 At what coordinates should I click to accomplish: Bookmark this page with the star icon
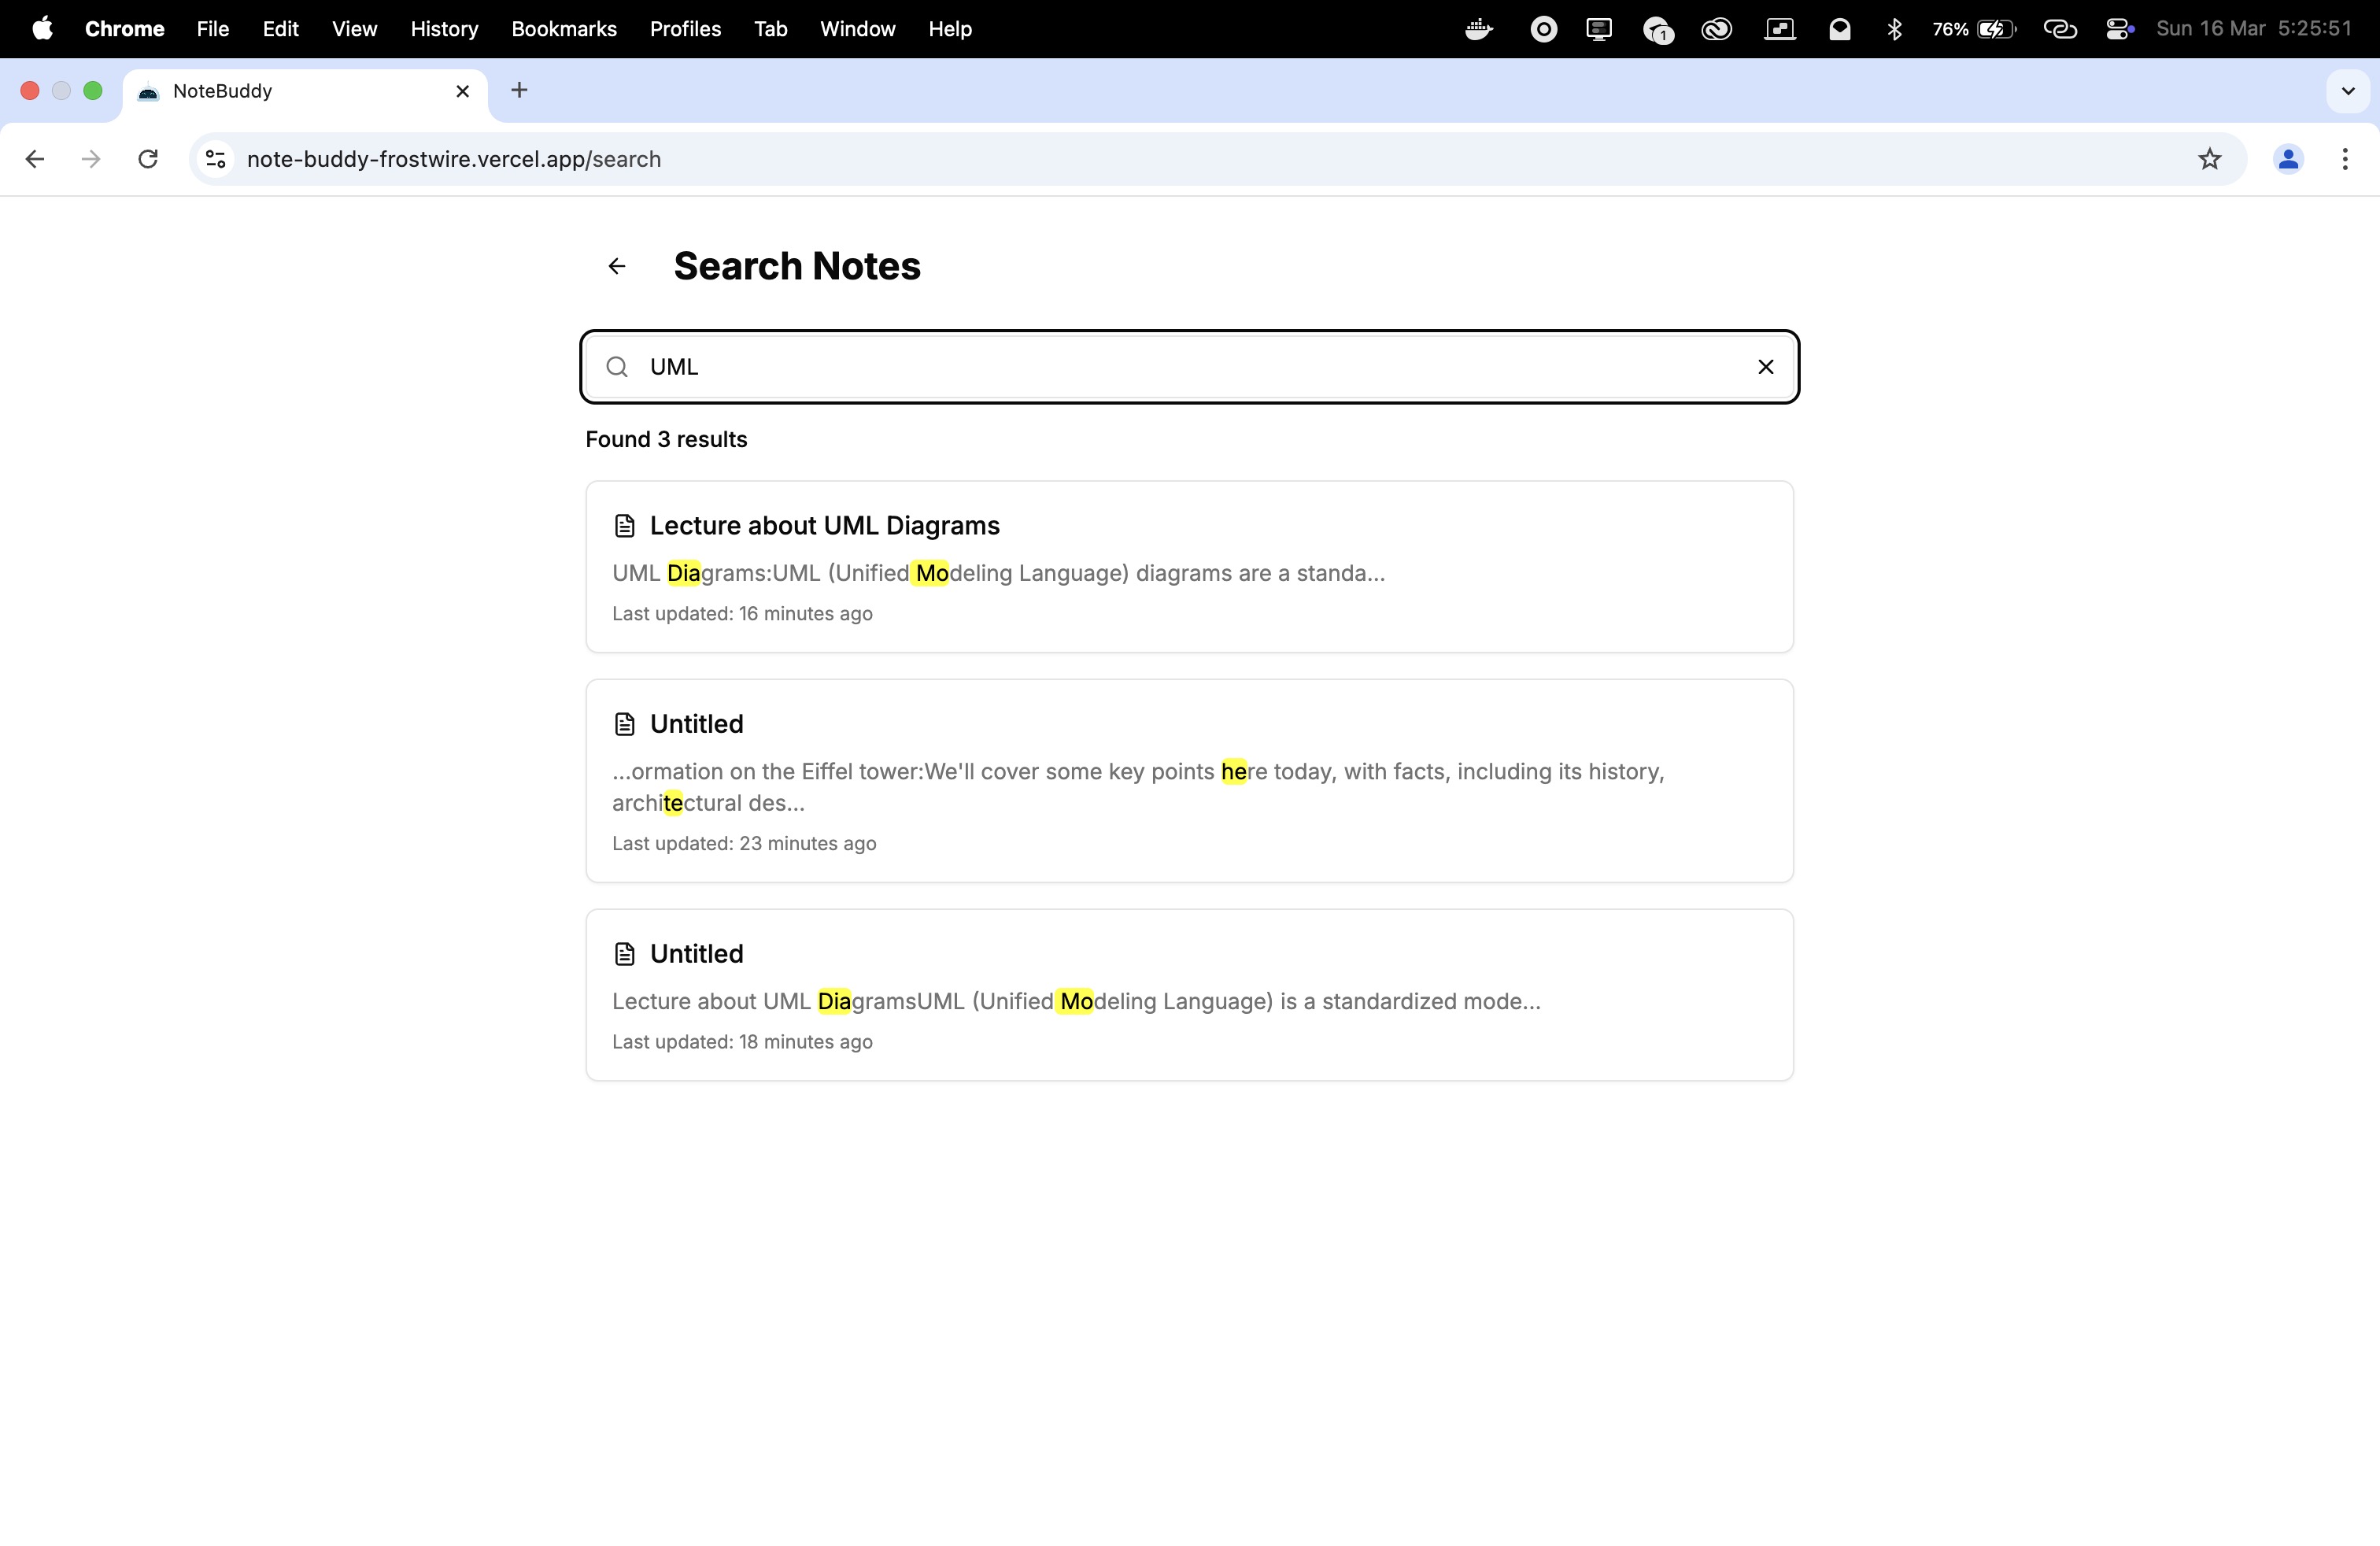pos(2209,159)
